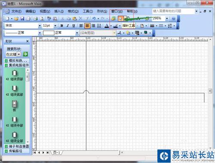Click the Paste clipboard icon

coord(74,18)
